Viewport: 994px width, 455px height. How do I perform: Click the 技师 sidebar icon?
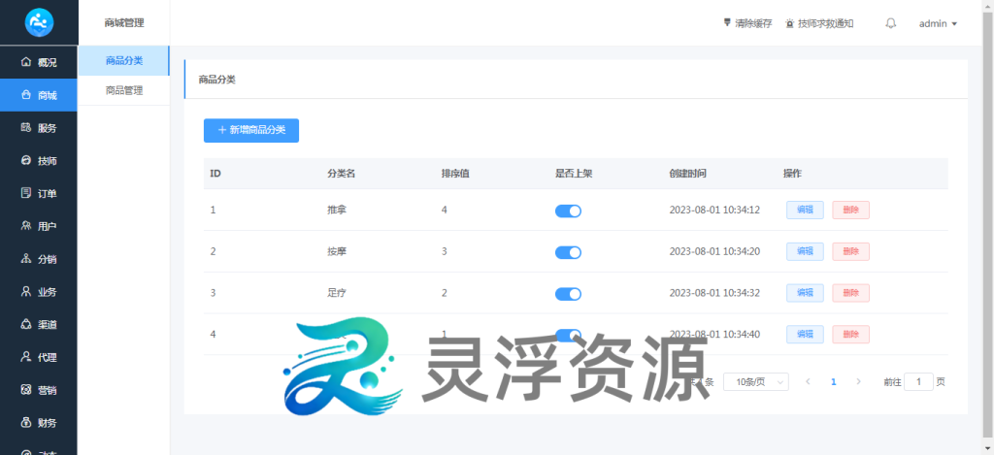tap(26, 160)
